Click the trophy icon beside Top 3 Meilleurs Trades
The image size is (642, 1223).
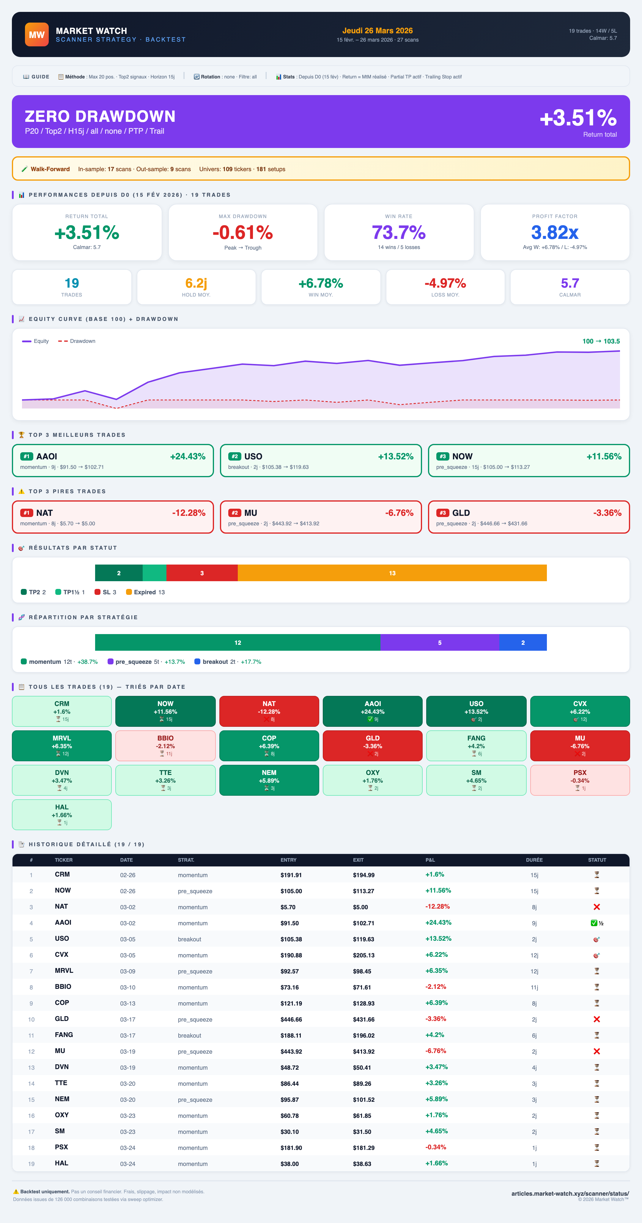(x=21, y=435)
